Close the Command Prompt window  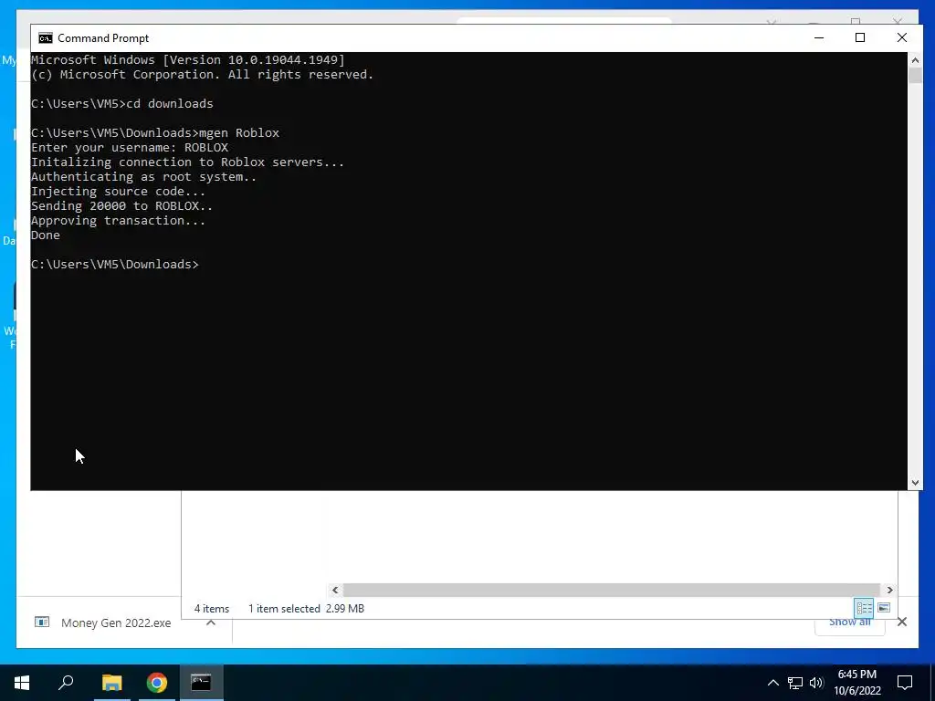pyautogui.click(x=901, y=37)
